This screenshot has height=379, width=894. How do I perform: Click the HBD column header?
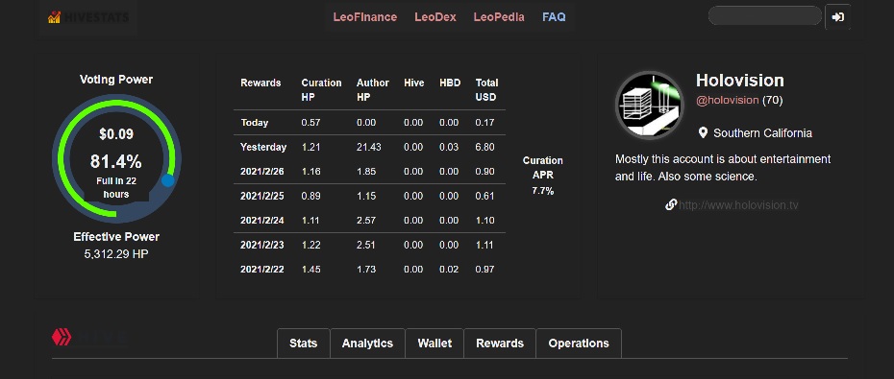tap(450, 83)
